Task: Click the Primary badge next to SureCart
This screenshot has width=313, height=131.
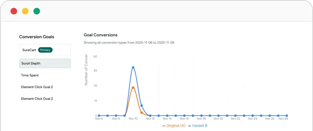Action: pyautogui.click(x=45, y=50)
